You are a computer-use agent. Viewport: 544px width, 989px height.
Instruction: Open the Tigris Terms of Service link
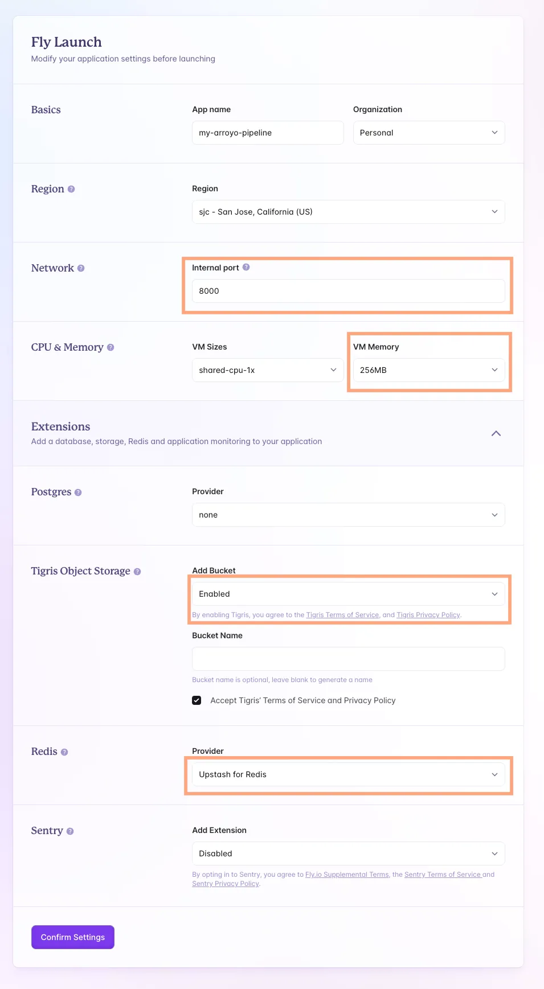tap(342, 615)
